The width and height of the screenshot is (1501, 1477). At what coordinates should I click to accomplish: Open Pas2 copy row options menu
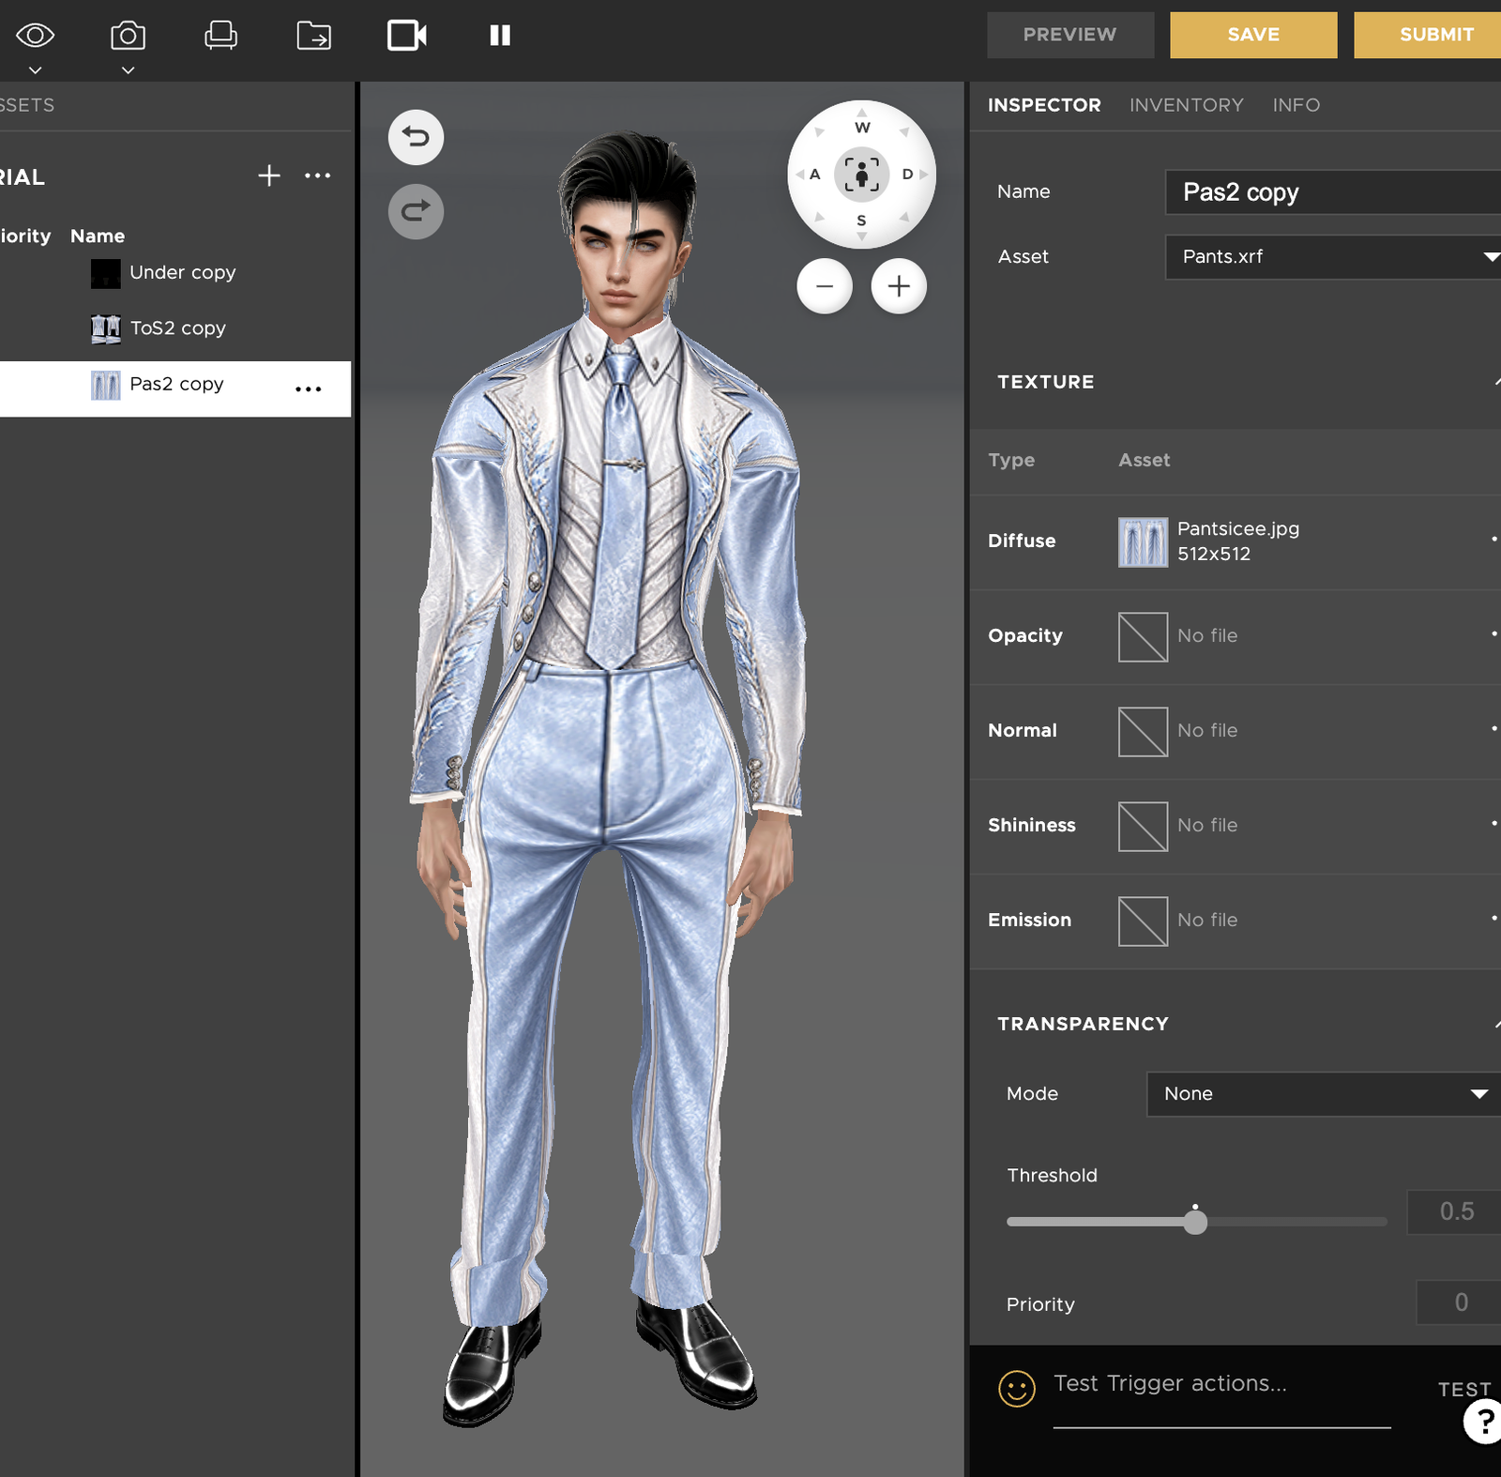[308, 388]
